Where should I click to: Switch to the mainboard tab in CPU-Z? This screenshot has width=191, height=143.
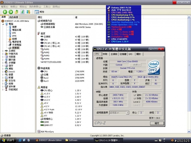tap(114, 54)
